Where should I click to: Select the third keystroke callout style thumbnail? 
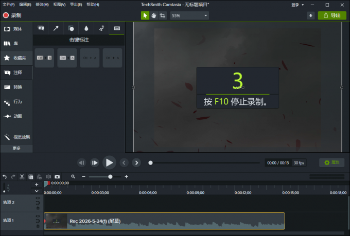click(x=90, y=58)
